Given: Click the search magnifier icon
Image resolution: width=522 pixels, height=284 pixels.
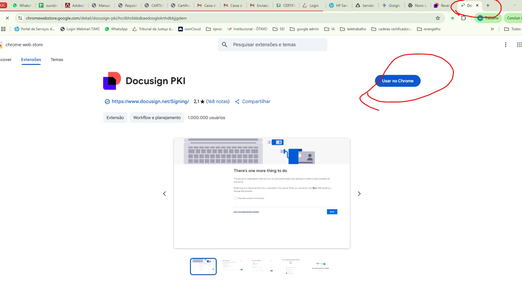Looking at the screenshot, I should (x=225, y=45).
